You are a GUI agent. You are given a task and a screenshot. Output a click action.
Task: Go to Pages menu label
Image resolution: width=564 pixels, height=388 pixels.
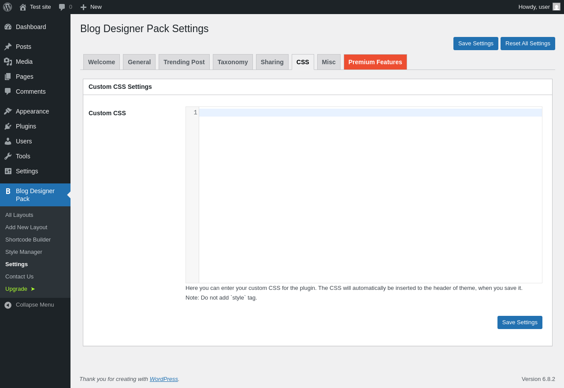coord(25,77)
